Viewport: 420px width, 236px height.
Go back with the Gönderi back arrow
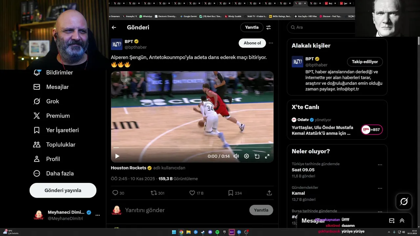click(x=114, y=28)
